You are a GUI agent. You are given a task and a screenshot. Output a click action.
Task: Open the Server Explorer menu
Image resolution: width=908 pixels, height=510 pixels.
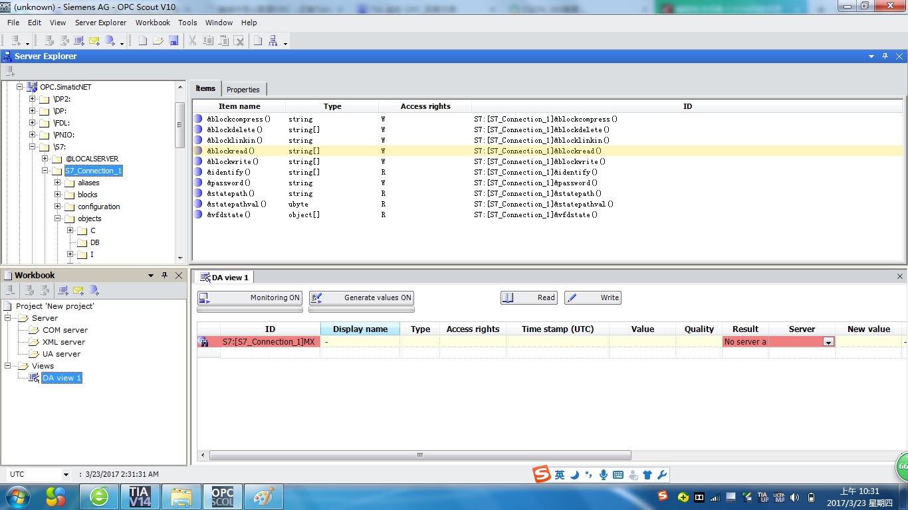pyautogui.click(x=100, y=23)
